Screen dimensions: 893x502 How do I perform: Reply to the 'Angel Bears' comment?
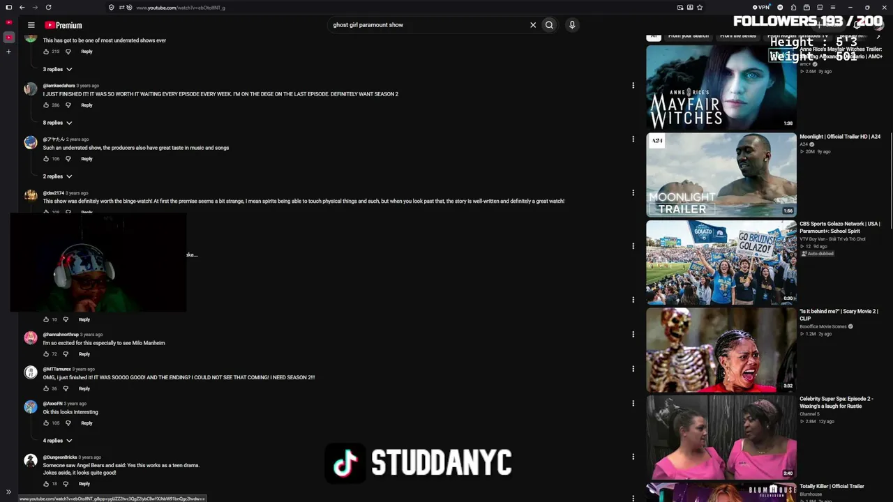[x=84, y=484]
